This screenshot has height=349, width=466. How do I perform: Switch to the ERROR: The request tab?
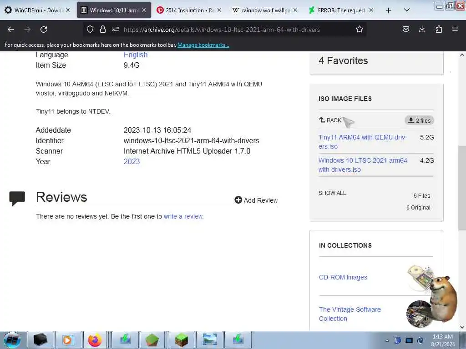[x=340, y=10]
